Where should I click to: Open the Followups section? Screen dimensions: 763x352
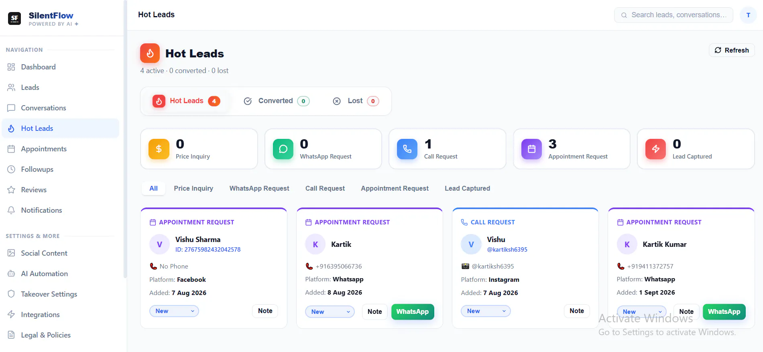click(60, 169)
